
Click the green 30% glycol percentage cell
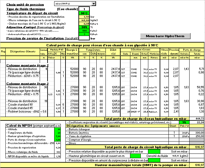point(84,27)
